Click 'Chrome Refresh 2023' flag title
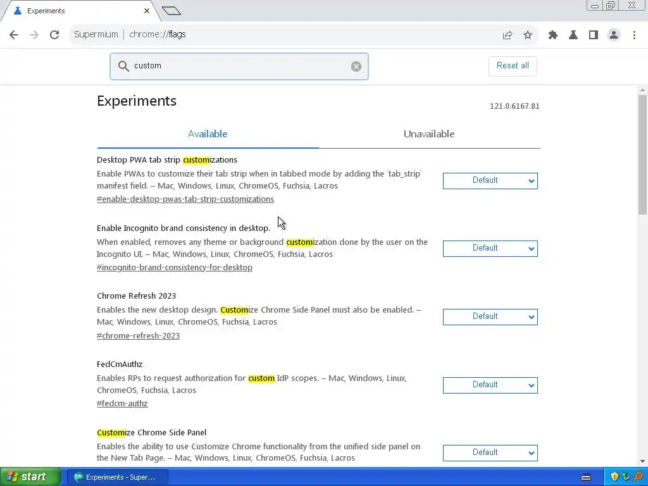648x486 pixels. click(137, 296)
